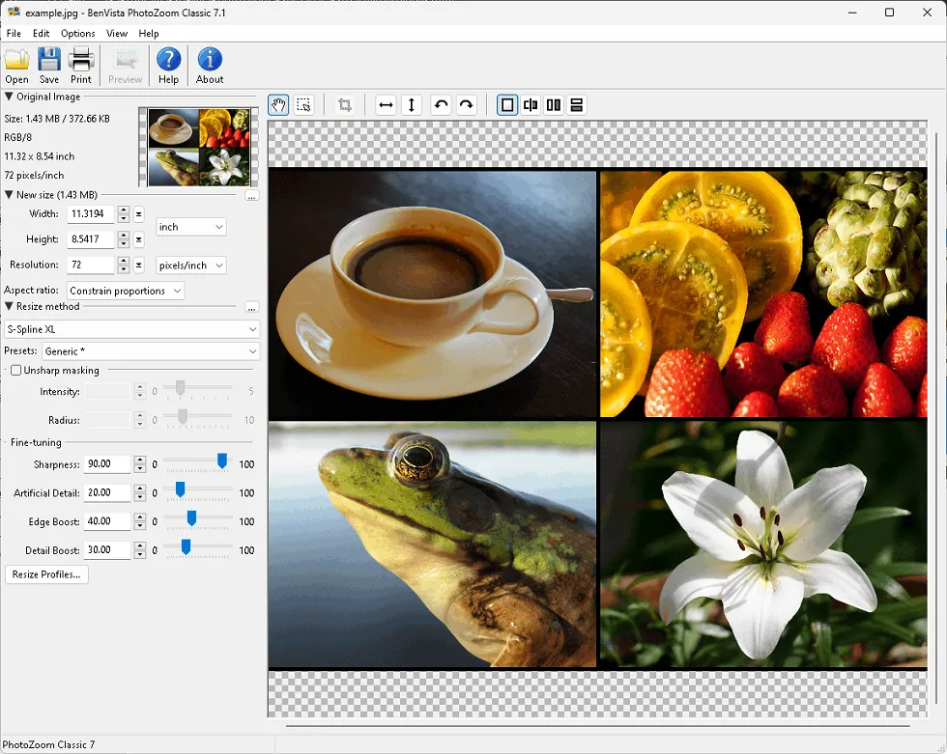Select the hand pan tool
The image size is (947, 754).
[x=278, y=105]
